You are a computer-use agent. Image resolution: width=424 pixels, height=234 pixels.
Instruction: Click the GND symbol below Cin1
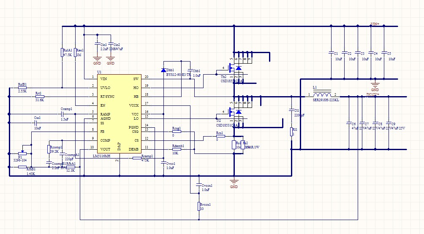(x=97, y=61)
